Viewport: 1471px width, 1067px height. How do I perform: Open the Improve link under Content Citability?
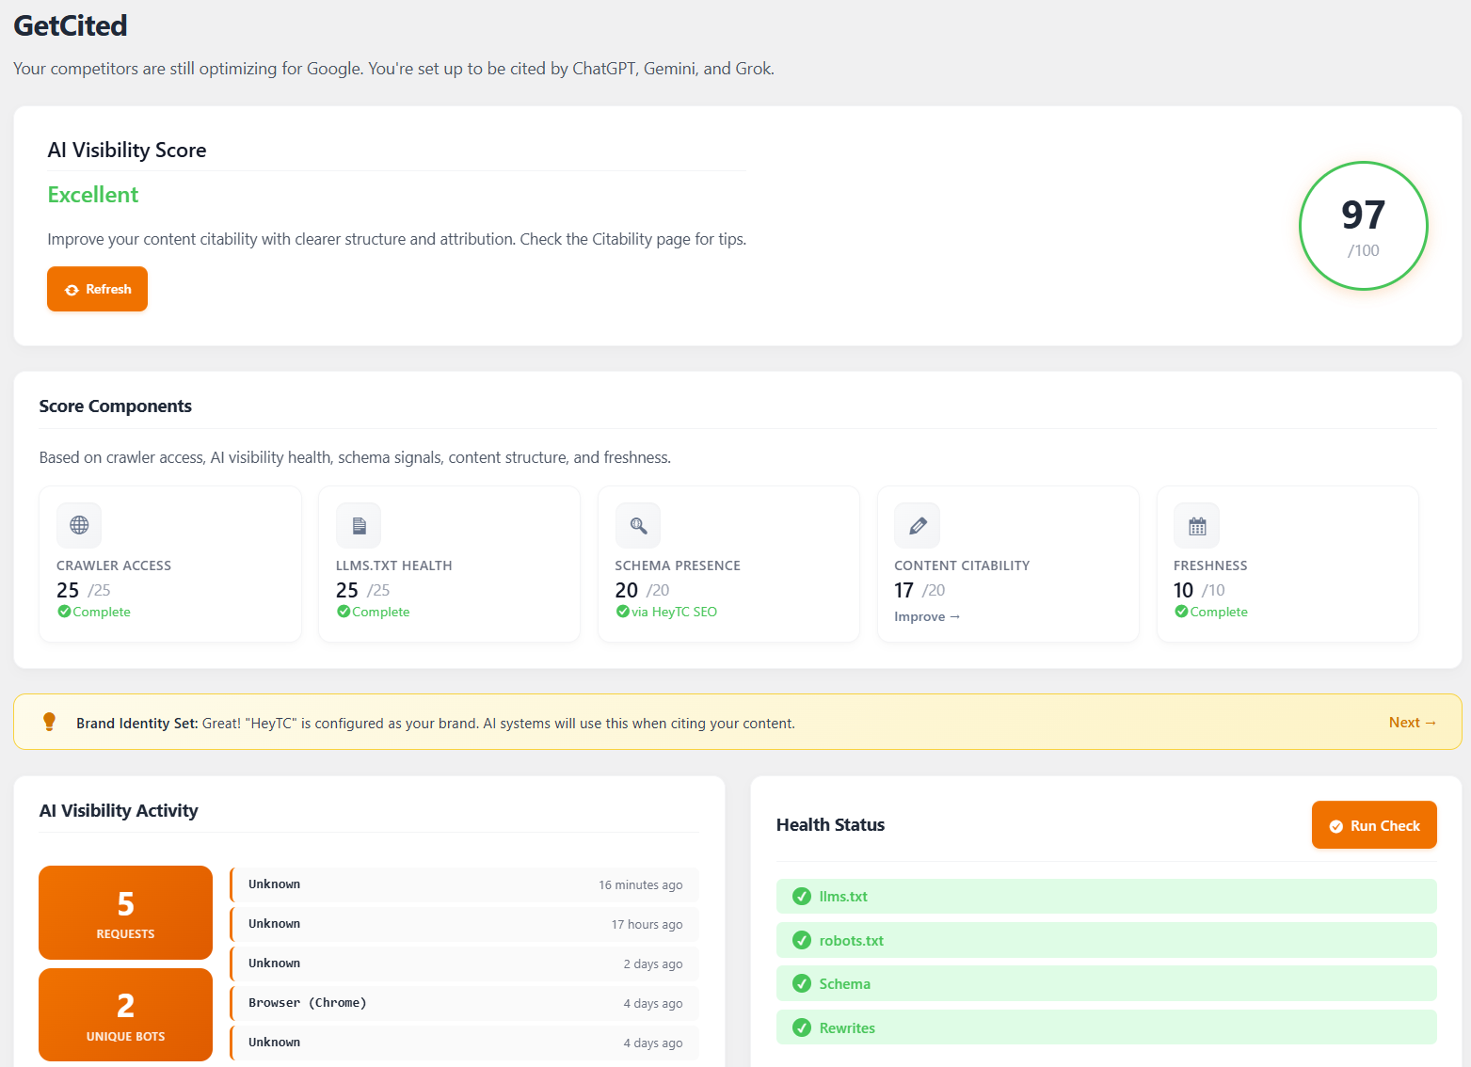927,616
